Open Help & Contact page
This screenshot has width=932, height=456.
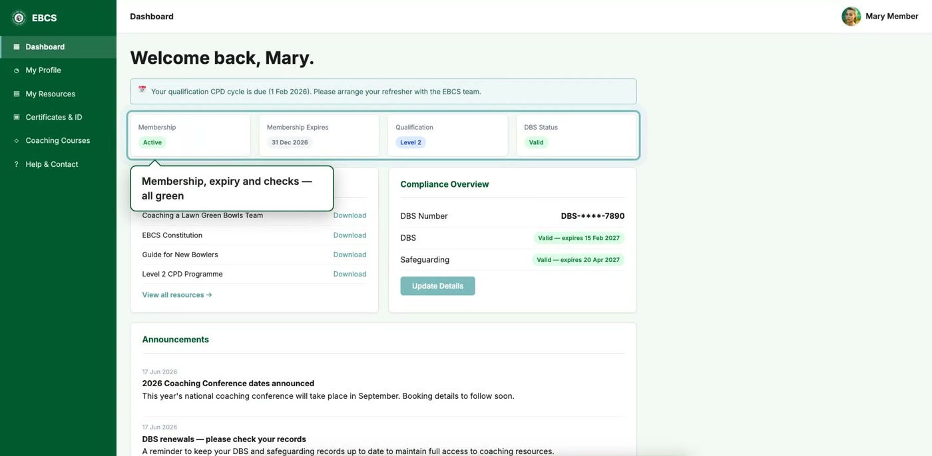tap(59, 164)
